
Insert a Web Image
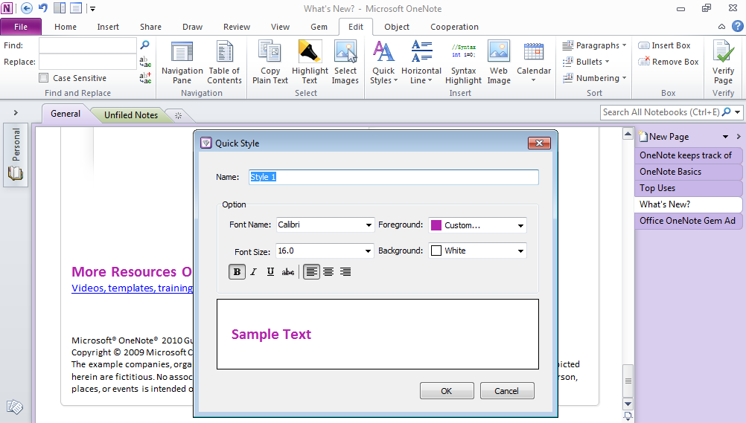(499, 62)
